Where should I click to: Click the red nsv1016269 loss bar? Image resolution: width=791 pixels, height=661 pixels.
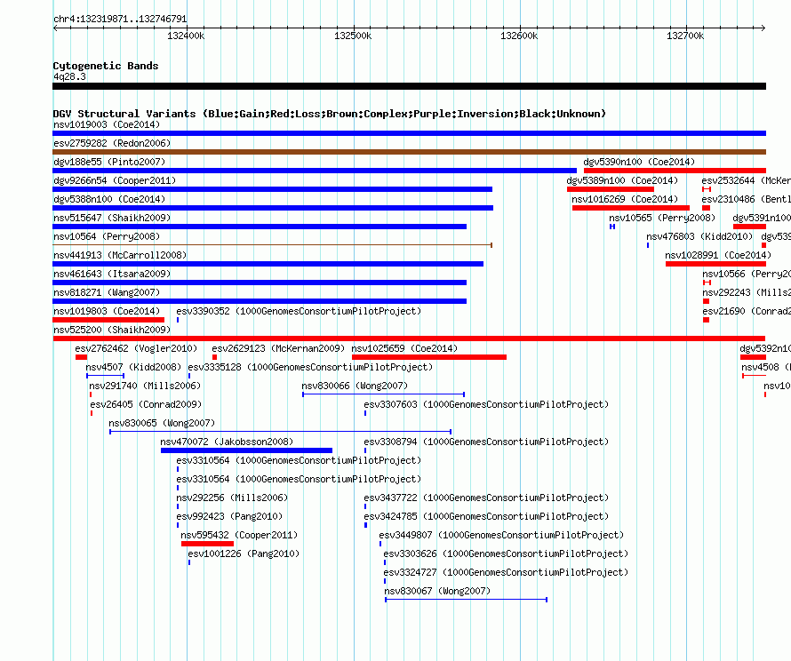click(631, 208)
